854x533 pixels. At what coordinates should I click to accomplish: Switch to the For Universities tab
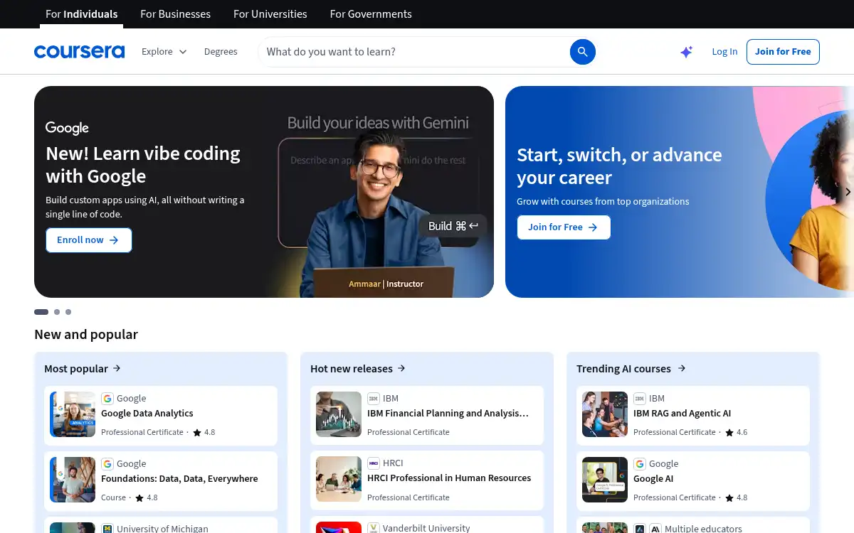[270, 14]
